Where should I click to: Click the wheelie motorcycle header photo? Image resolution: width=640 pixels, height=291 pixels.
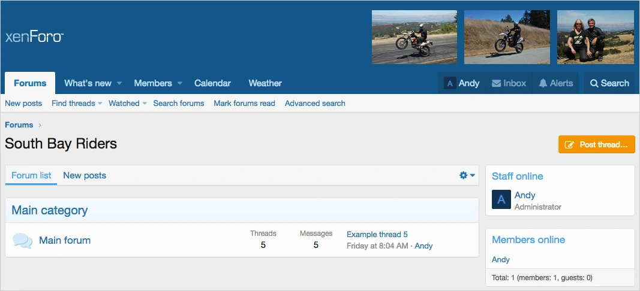click(414, 37)
